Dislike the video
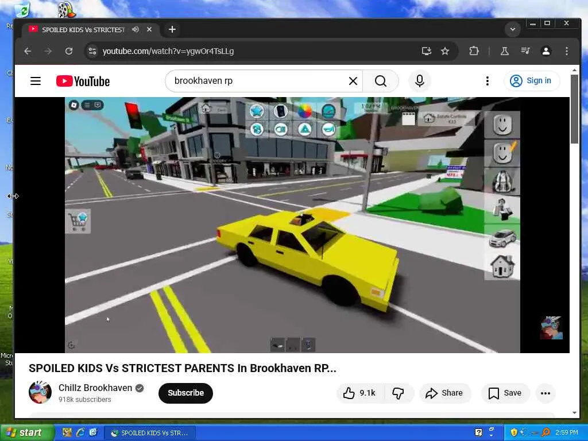588x441 pixels. click(399, 393)
